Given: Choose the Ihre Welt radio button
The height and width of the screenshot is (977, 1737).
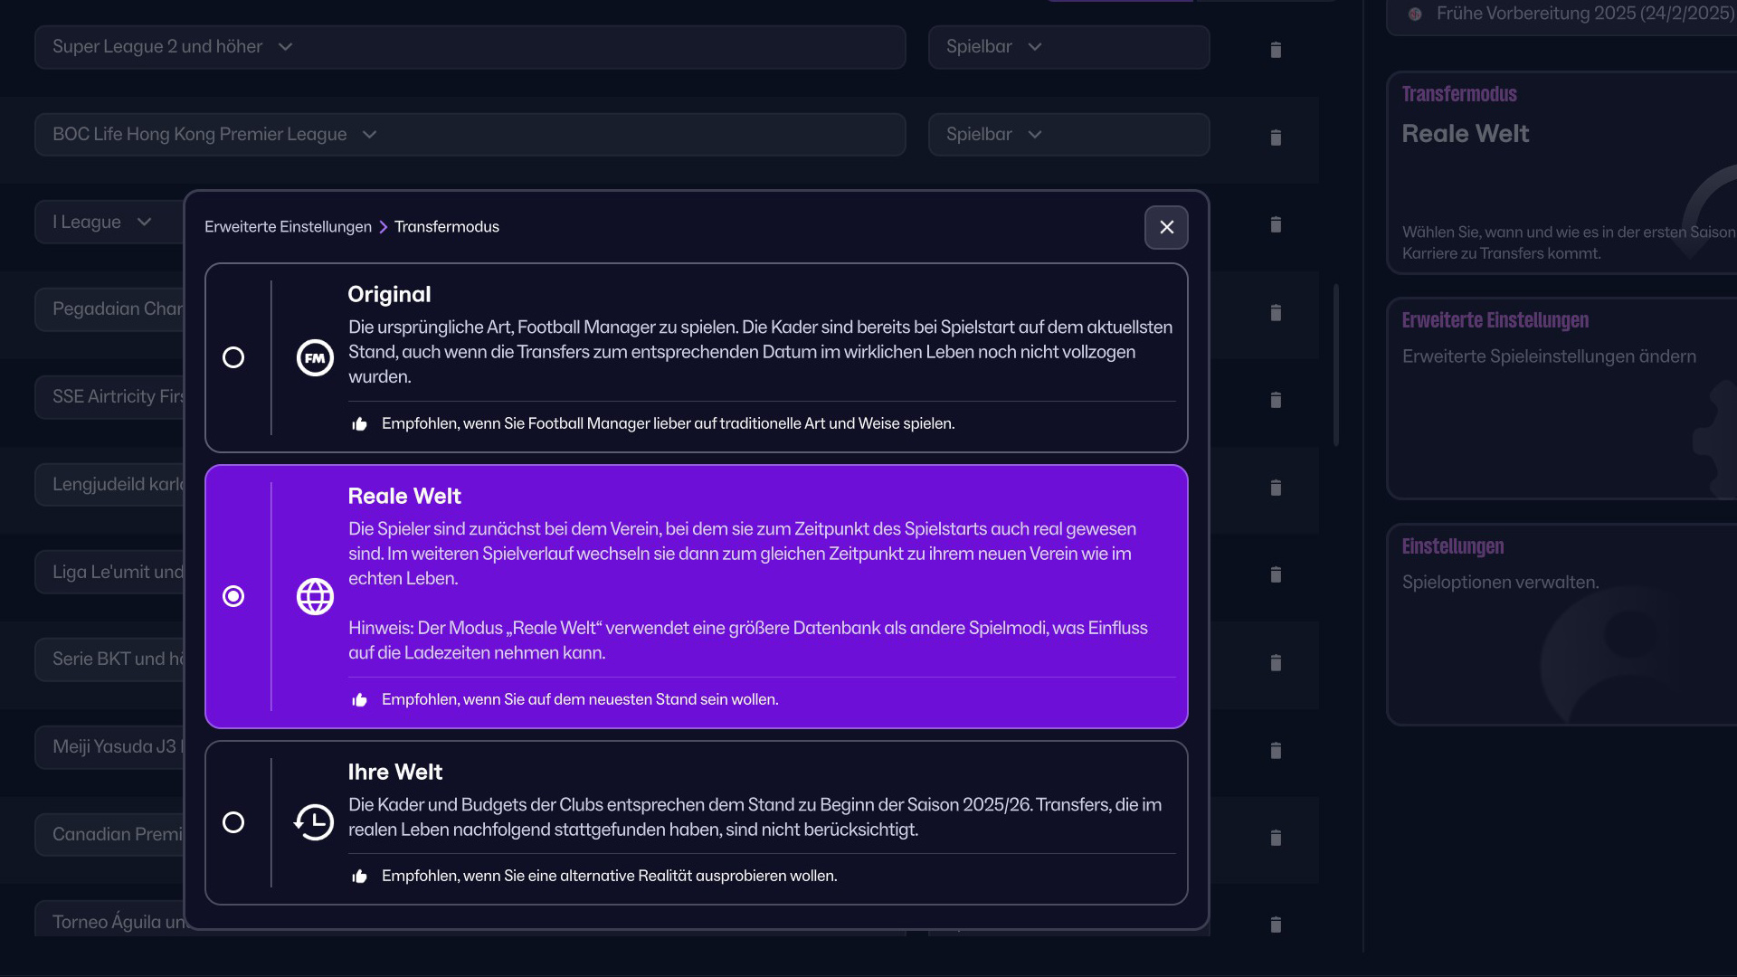Looking at the screenshot, I should point(233,822).
